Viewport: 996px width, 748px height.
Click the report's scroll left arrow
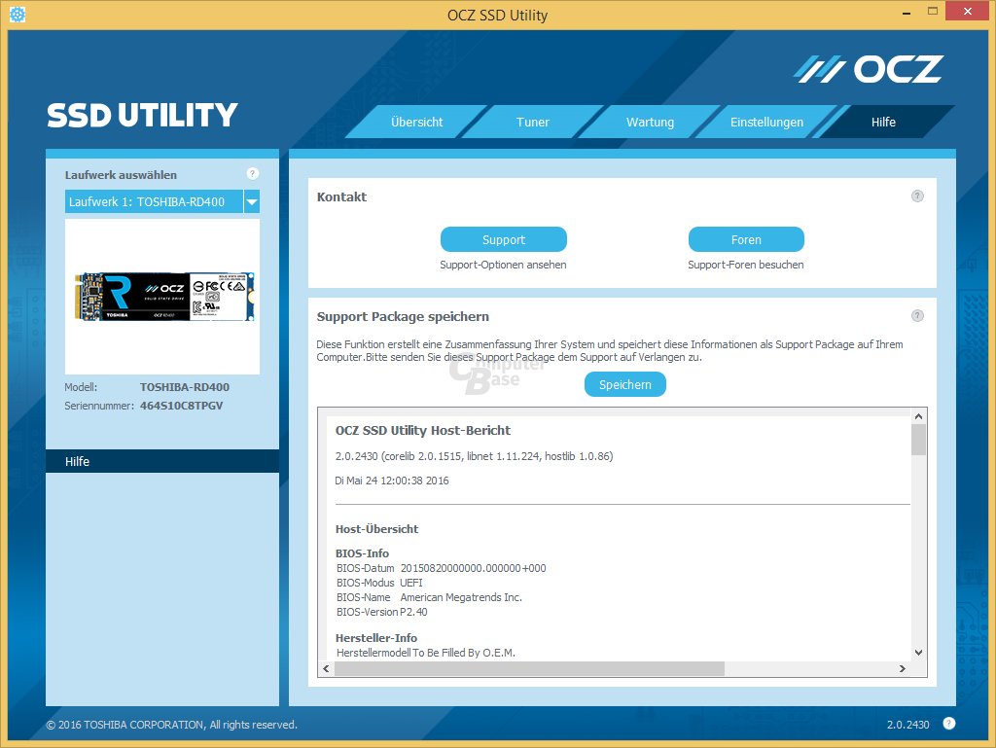[x=327, y=668]
